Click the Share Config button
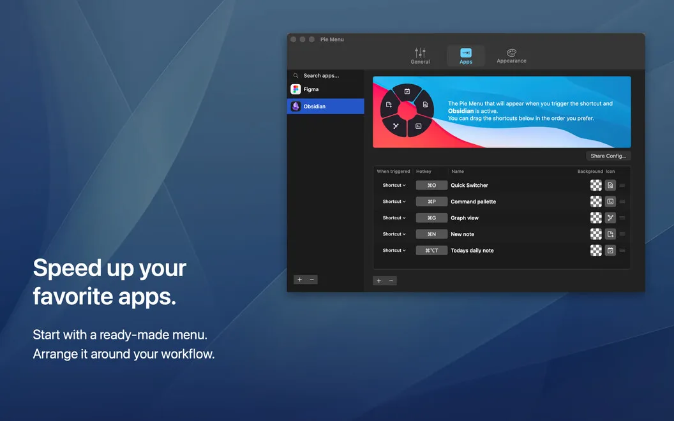The width and height of the screenshot is (674, 421). (608, 156)
